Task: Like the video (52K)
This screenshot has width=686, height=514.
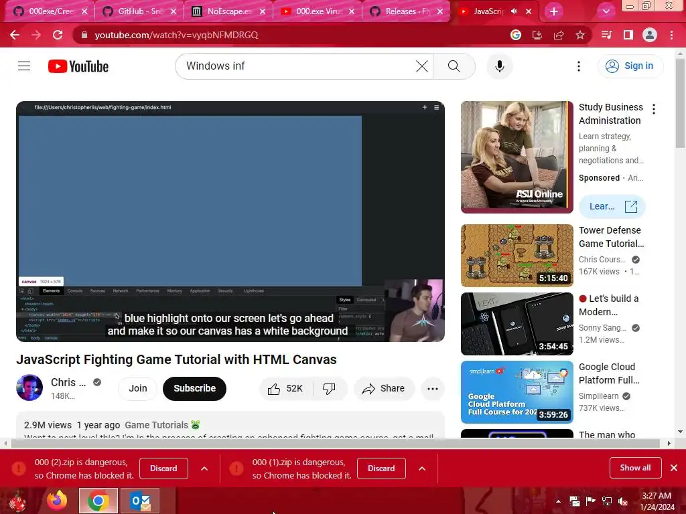Action: tap(287, 389)
